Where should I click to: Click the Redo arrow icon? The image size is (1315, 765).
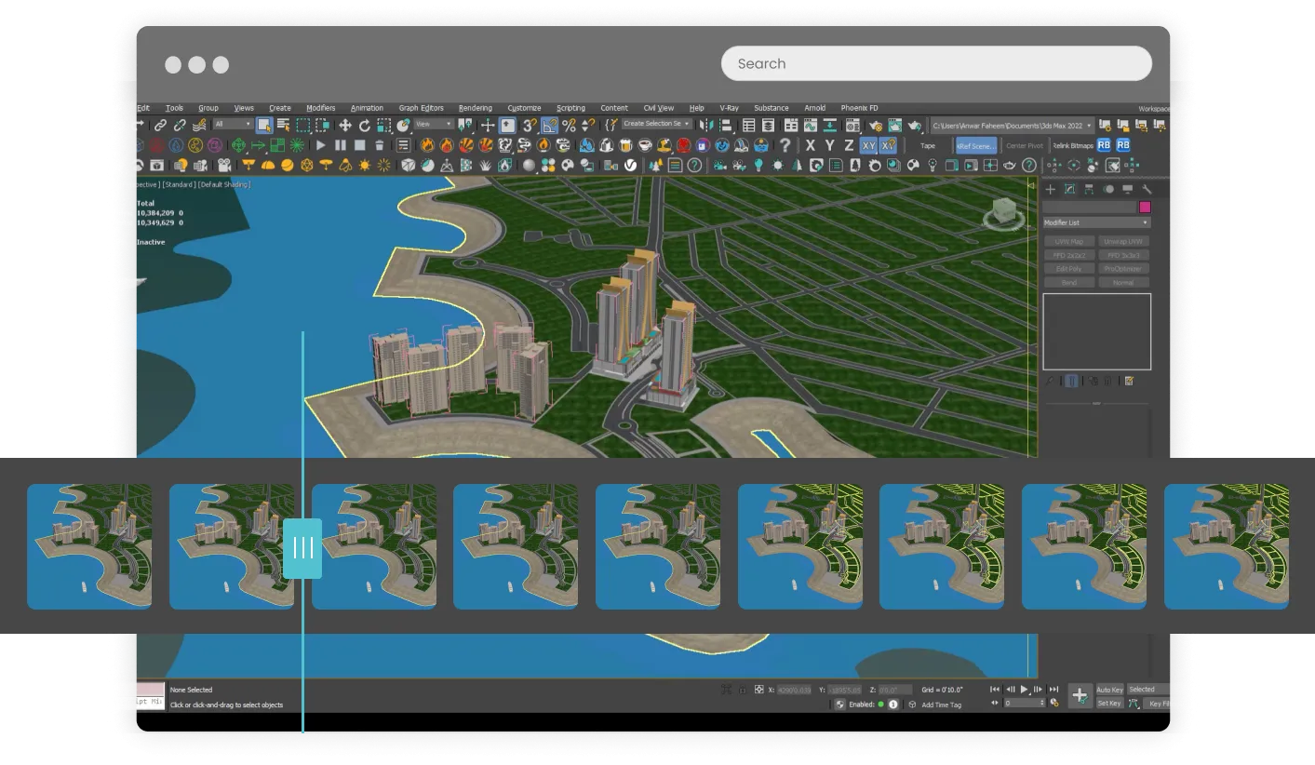click(x=138, y=126)
